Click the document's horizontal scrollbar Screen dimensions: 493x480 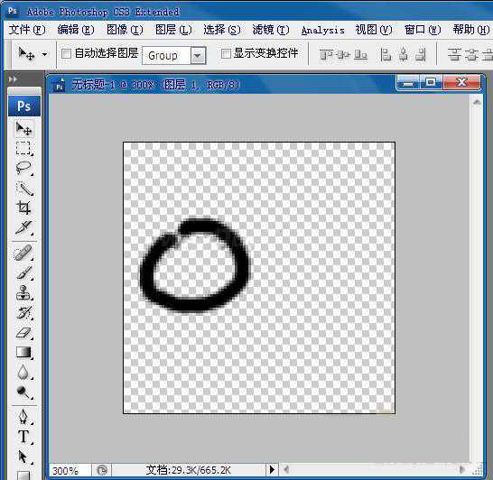coord(375,470)
